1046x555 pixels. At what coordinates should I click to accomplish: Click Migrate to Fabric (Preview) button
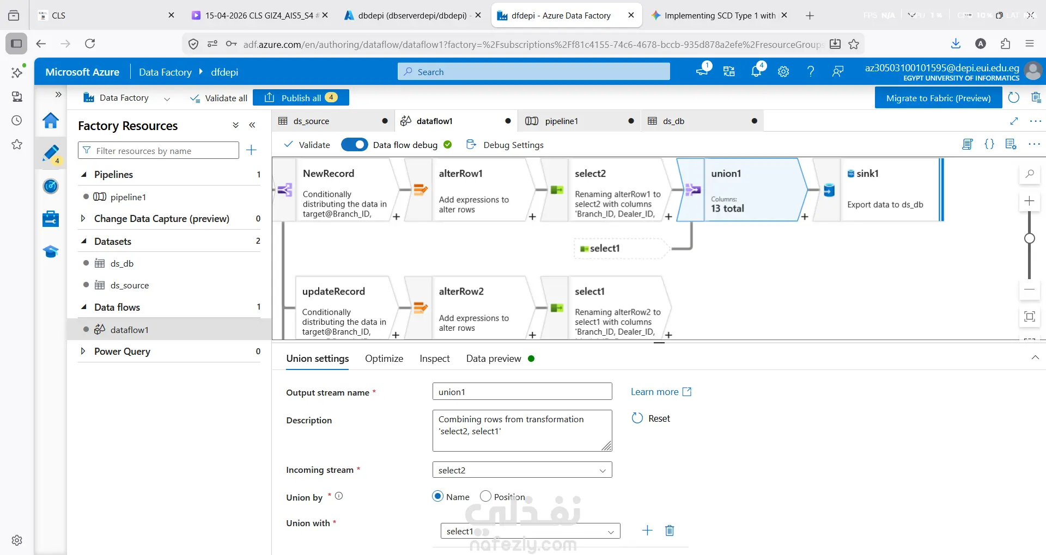point(938,98)
